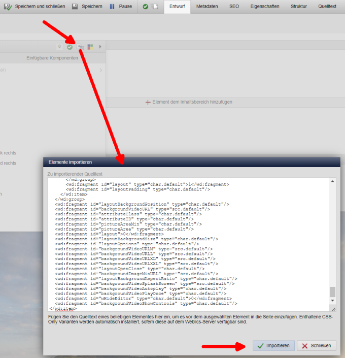This screenshot has width=345, height=358.
Task: Switch to the Entwurf tab
Action: (x=176, y=7)
